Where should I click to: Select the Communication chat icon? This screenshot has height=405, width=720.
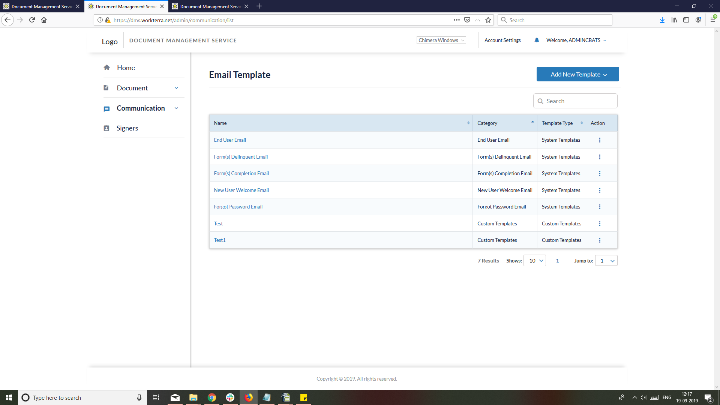(107, 108)
